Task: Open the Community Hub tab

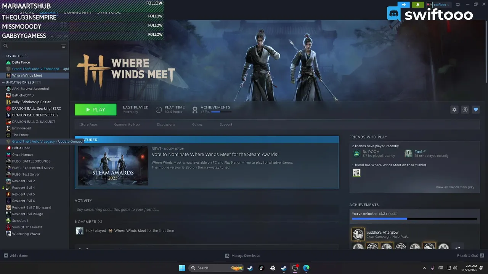Action: [127, 124]
